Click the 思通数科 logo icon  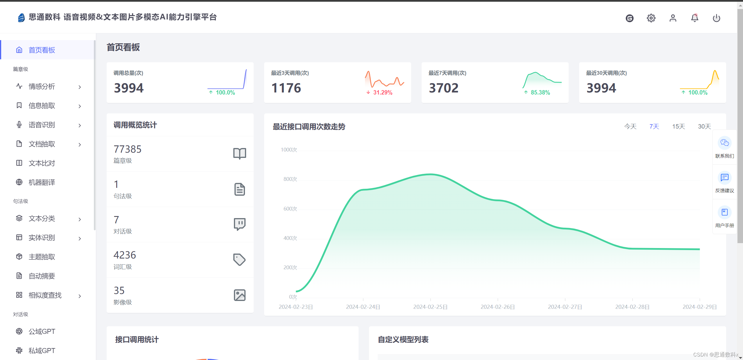(x=21, y=17)
